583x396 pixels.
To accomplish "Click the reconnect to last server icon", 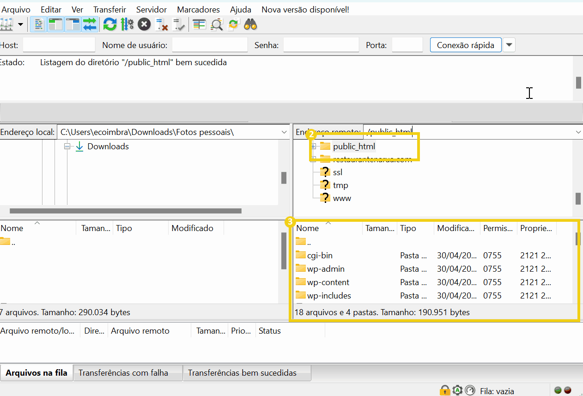I will point(179,24).
